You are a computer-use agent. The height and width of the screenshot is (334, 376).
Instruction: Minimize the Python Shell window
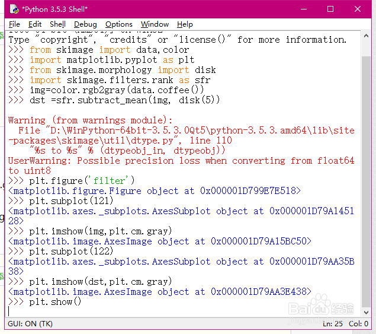pos(304,9)
